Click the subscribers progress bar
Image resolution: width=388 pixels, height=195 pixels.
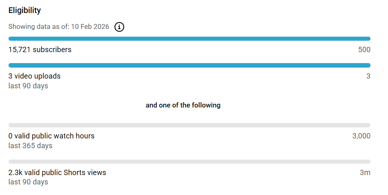(189, 39)
